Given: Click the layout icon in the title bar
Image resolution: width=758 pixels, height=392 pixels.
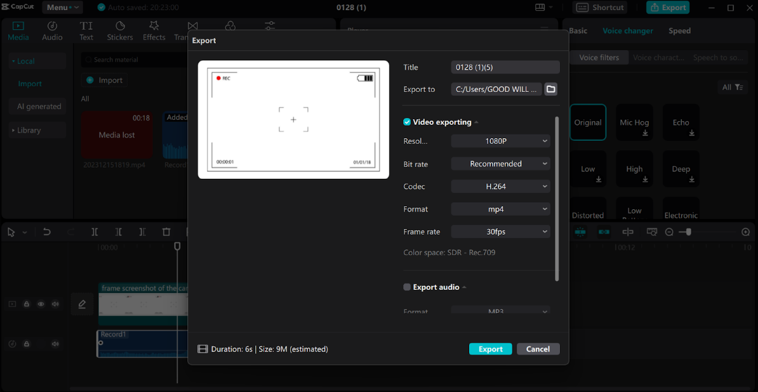Looking at the screenshot, I should (x=540, y=7).
